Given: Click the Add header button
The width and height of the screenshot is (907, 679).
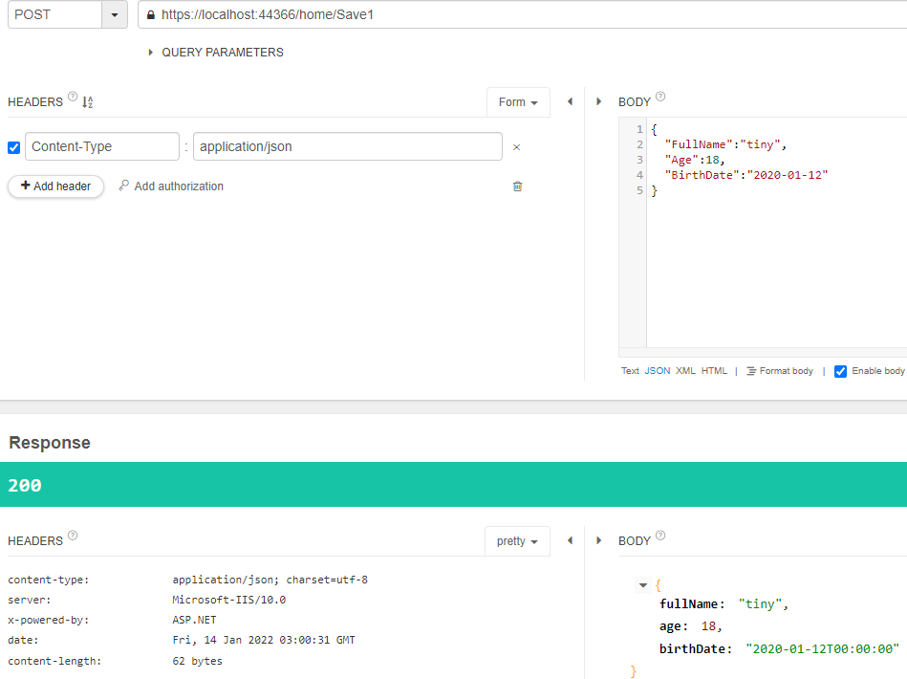Looking at the screenshot, I should click(56, 186).
